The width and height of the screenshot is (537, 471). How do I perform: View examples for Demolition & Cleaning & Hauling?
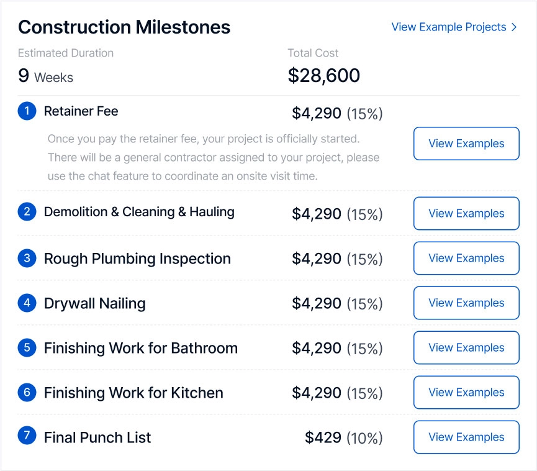pos(466,213)
